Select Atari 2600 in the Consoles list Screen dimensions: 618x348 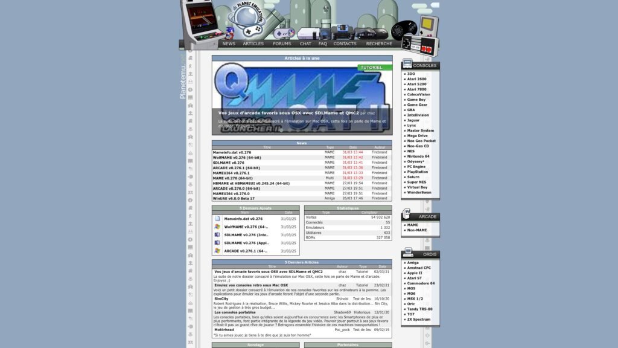(416, 79)
